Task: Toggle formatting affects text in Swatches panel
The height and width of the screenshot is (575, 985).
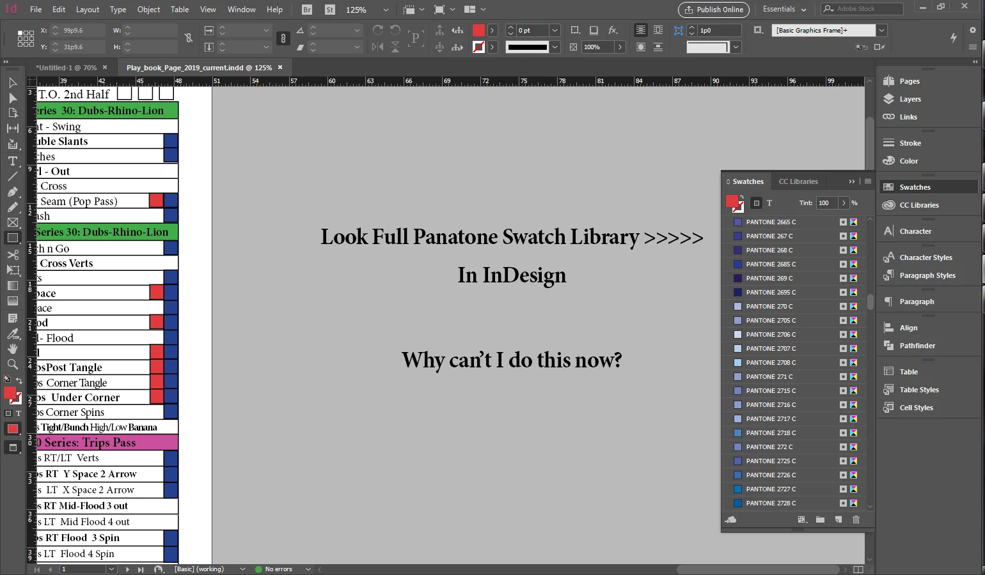Action: pyautogui.click(x=769, y=203)
